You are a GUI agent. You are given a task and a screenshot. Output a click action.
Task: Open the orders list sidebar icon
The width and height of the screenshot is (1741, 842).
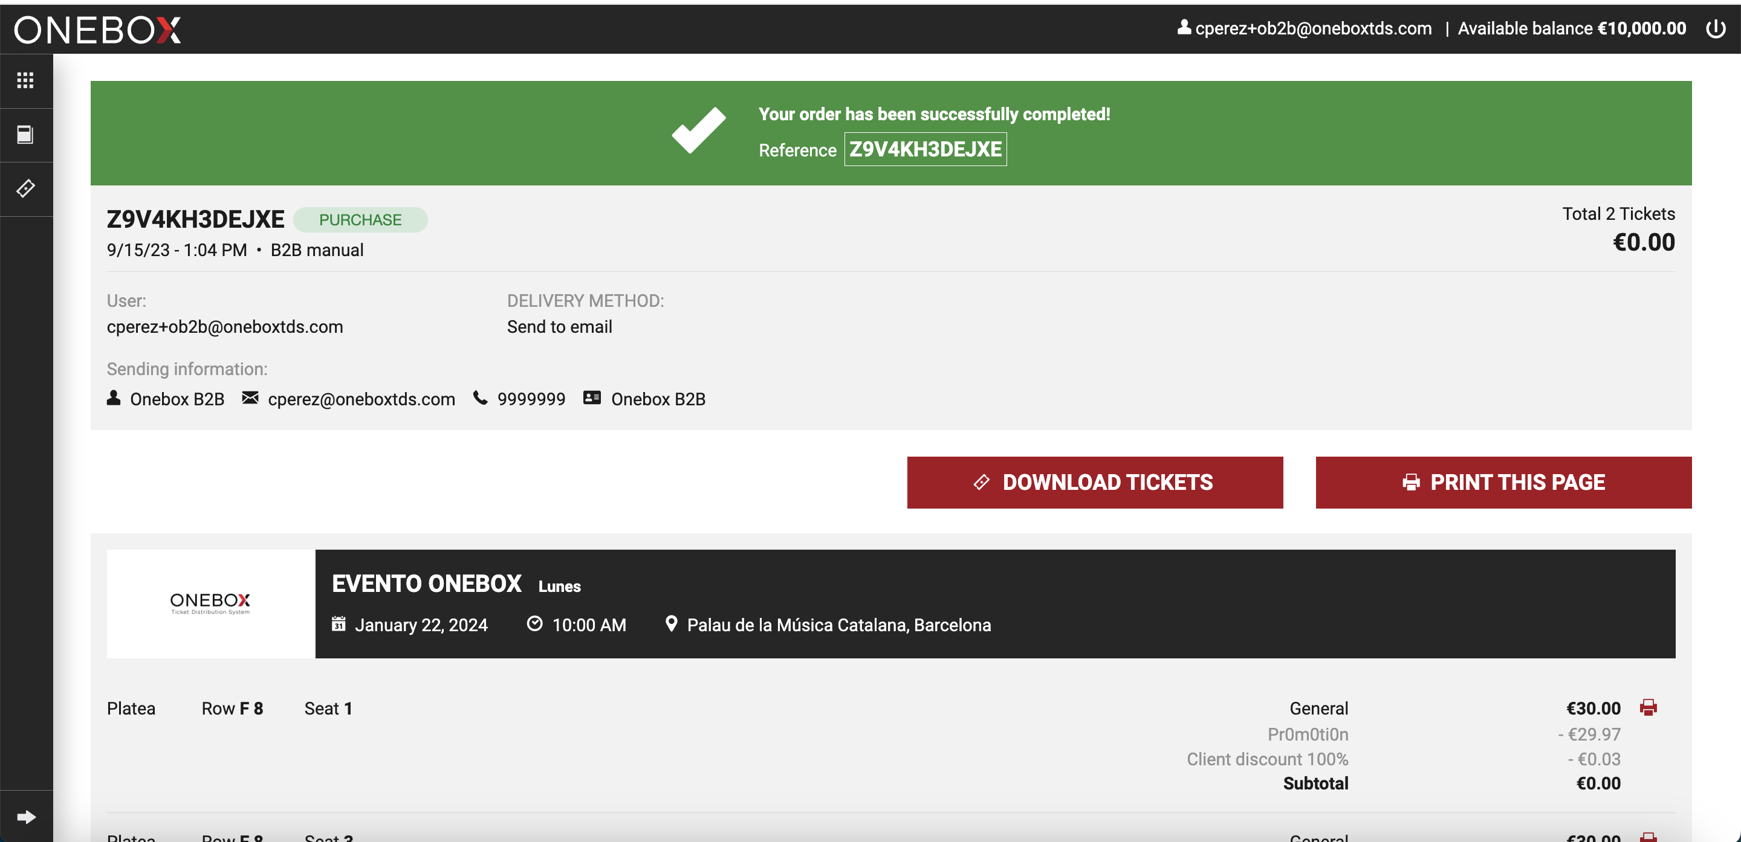(25, 134)
